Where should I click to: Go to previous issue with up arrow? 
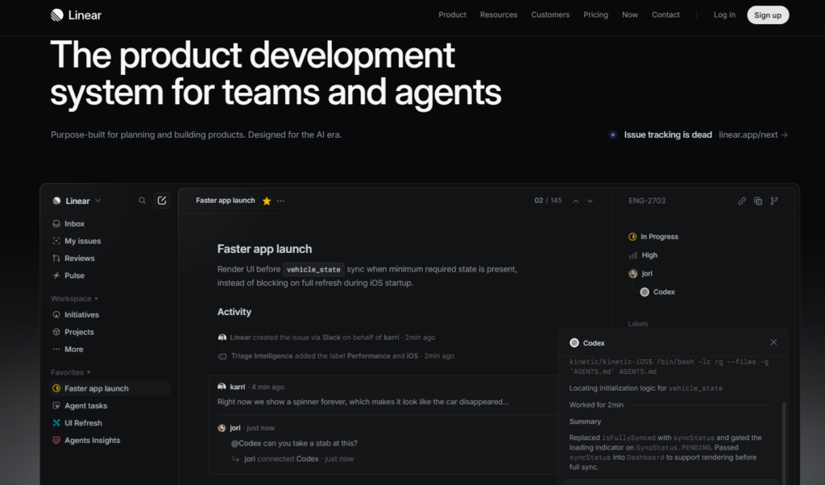tap(576, 201)
